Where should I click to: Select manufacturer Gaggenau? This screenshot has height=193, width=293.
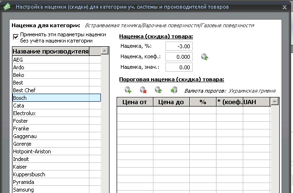click(x=56, y=136)
